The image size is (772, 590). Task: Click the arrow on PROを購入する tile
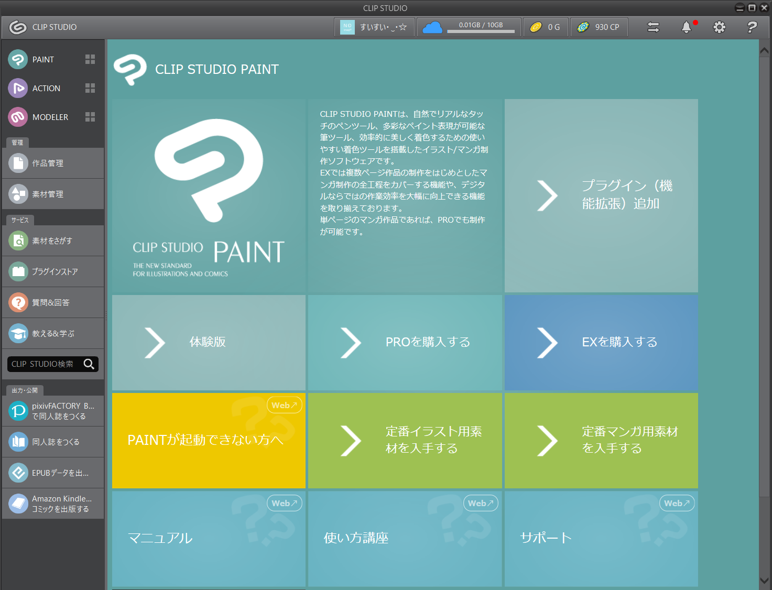351,343
